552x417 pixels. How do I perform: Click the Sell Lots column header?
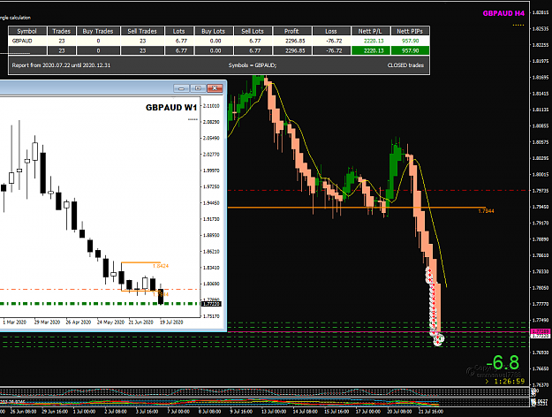click(253, 31)
